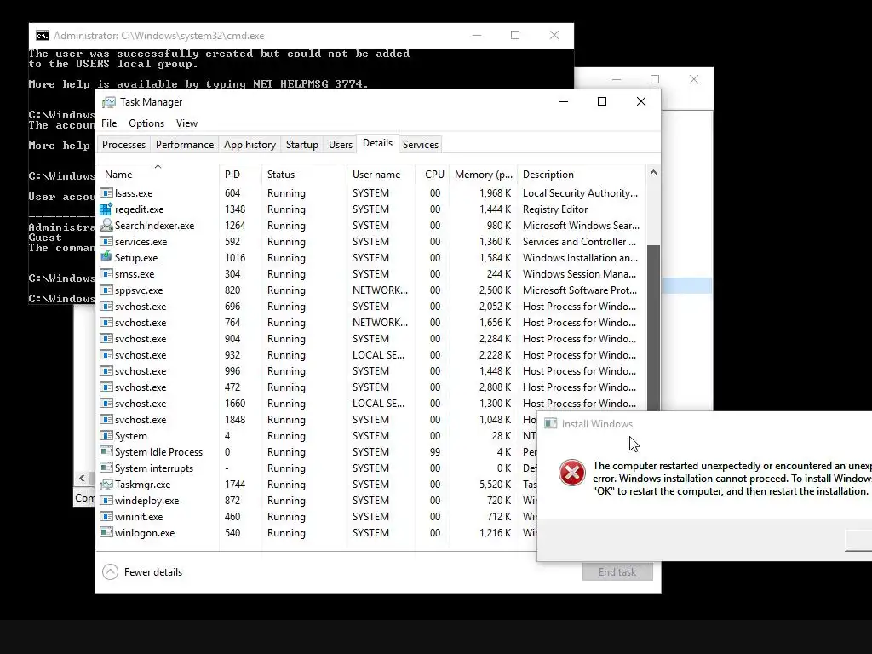Select the Running status of winlogon.exe
The image size is (872, 654).
[286, 533]
